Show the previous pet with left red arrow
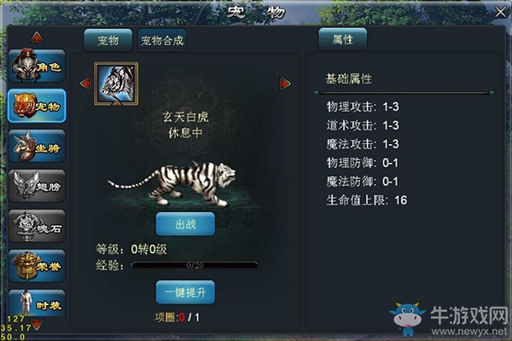512x341 pixels. pyautogui.click(x=85, y=84)
